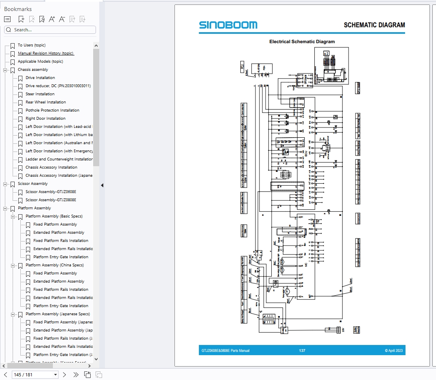Viewport: 436px width, 380px height.
Task: Increase bookmark text size
Action: (51, 19)
